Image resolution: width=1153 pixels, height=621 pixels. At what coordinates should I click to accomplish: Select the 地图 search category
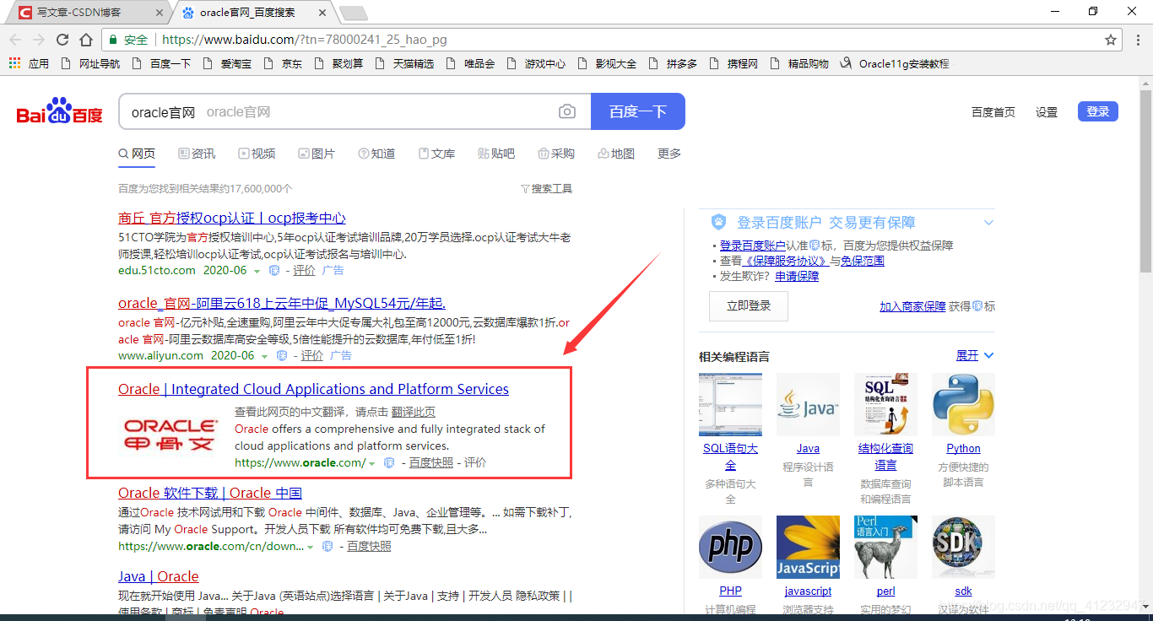pyautogui.click(x=616, y=154)
